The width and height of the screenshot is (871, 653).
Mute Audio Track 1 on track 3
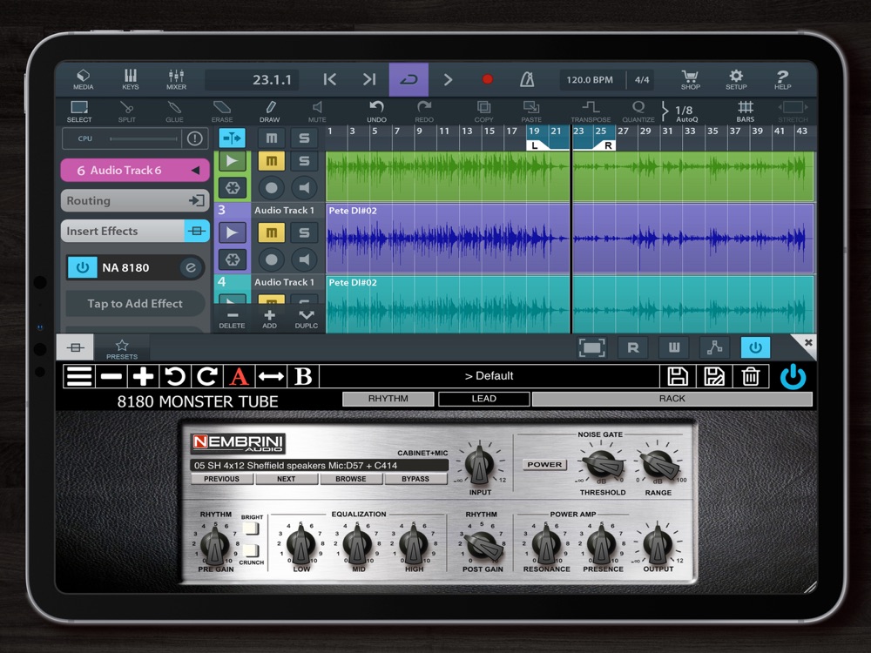pyautogui.click(x=271, y=232)
